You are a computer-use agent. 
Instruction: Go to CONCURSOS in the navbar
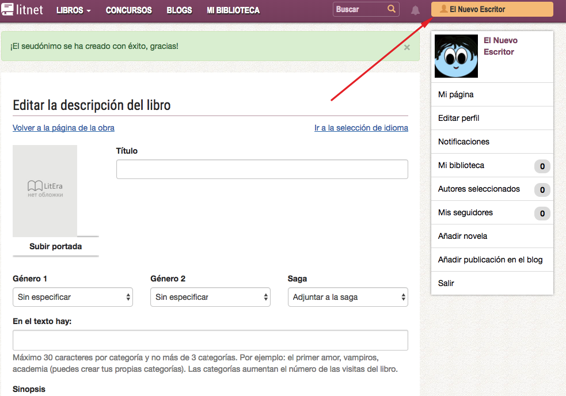click(x=128, y=10)
